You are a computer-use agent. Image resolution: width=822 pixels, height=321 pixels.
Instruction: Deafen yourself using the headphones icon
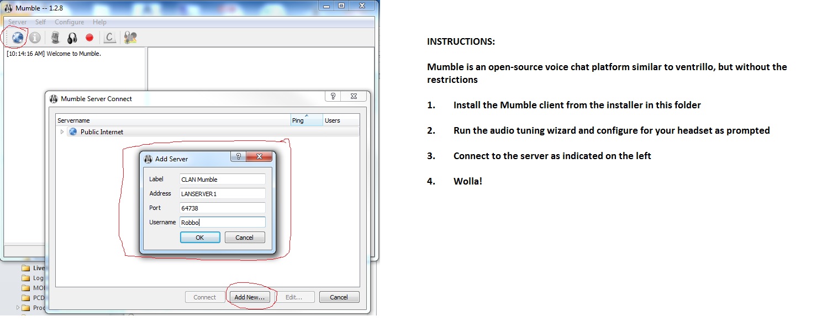tap(72, 38)
